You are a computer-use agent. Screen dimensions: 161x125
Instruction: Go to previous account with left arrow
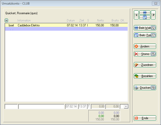tap(136, 15)
